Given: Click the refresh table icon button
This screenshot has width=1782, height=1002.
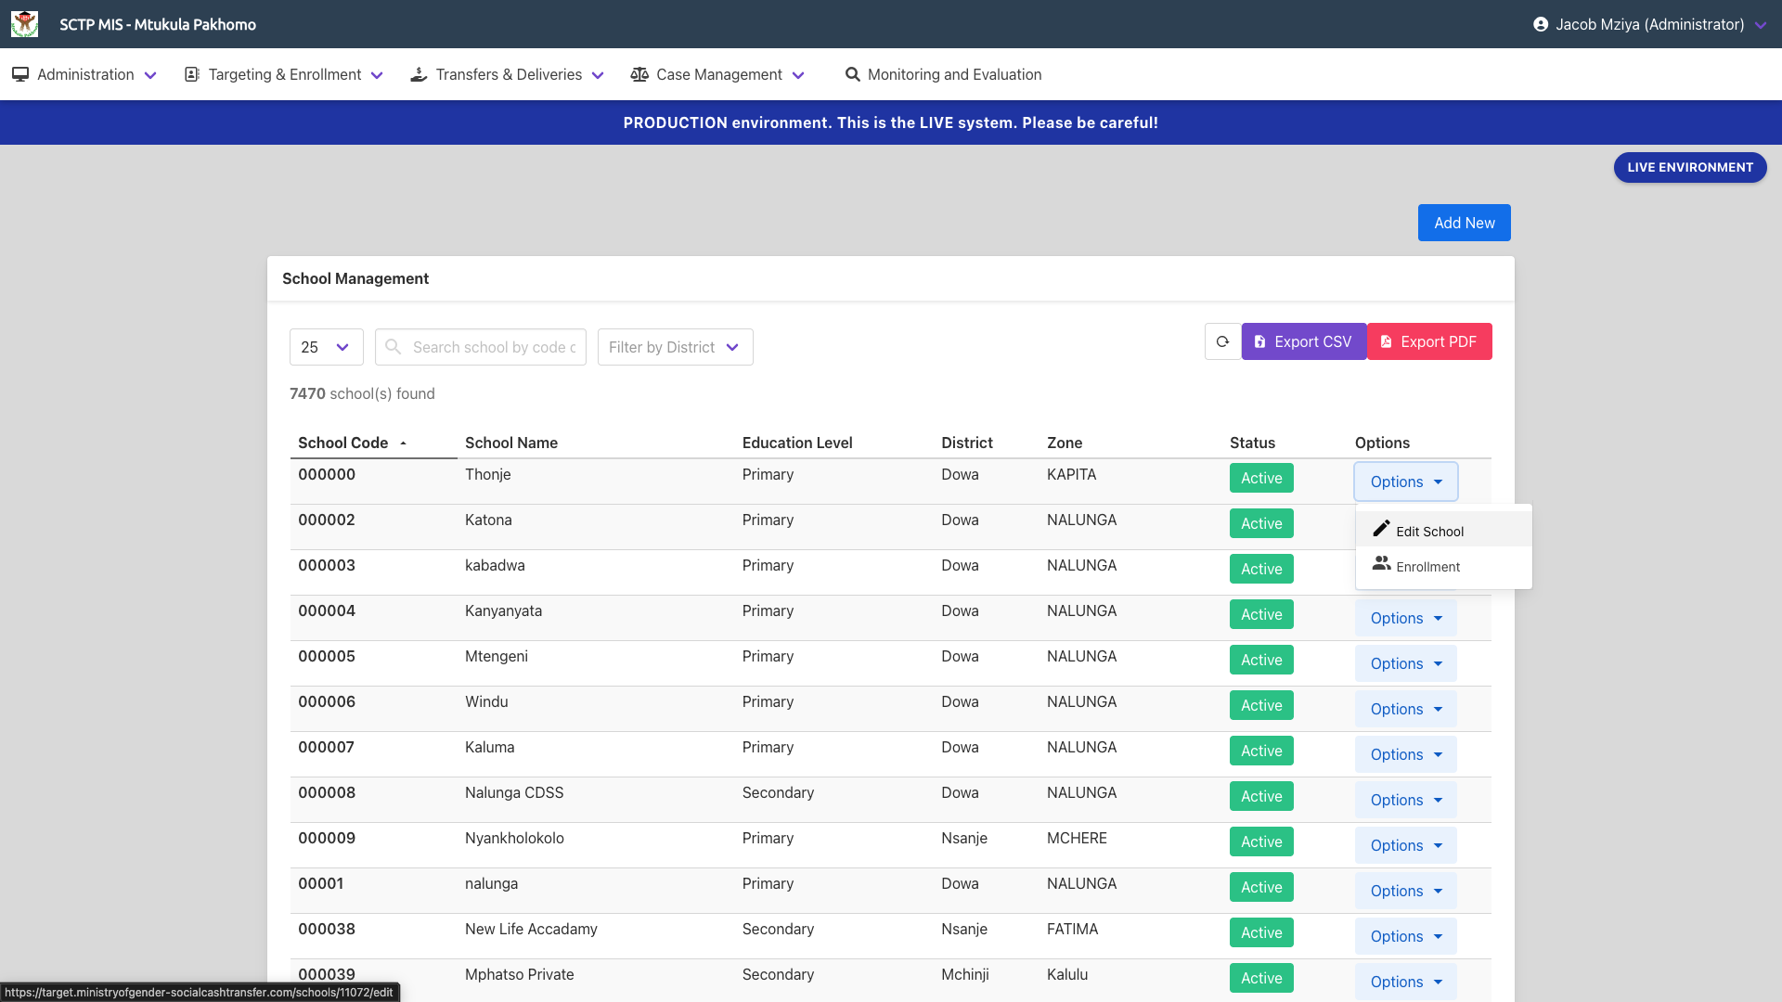Looking at the screenshot, I should click(x=1222, y=341).
